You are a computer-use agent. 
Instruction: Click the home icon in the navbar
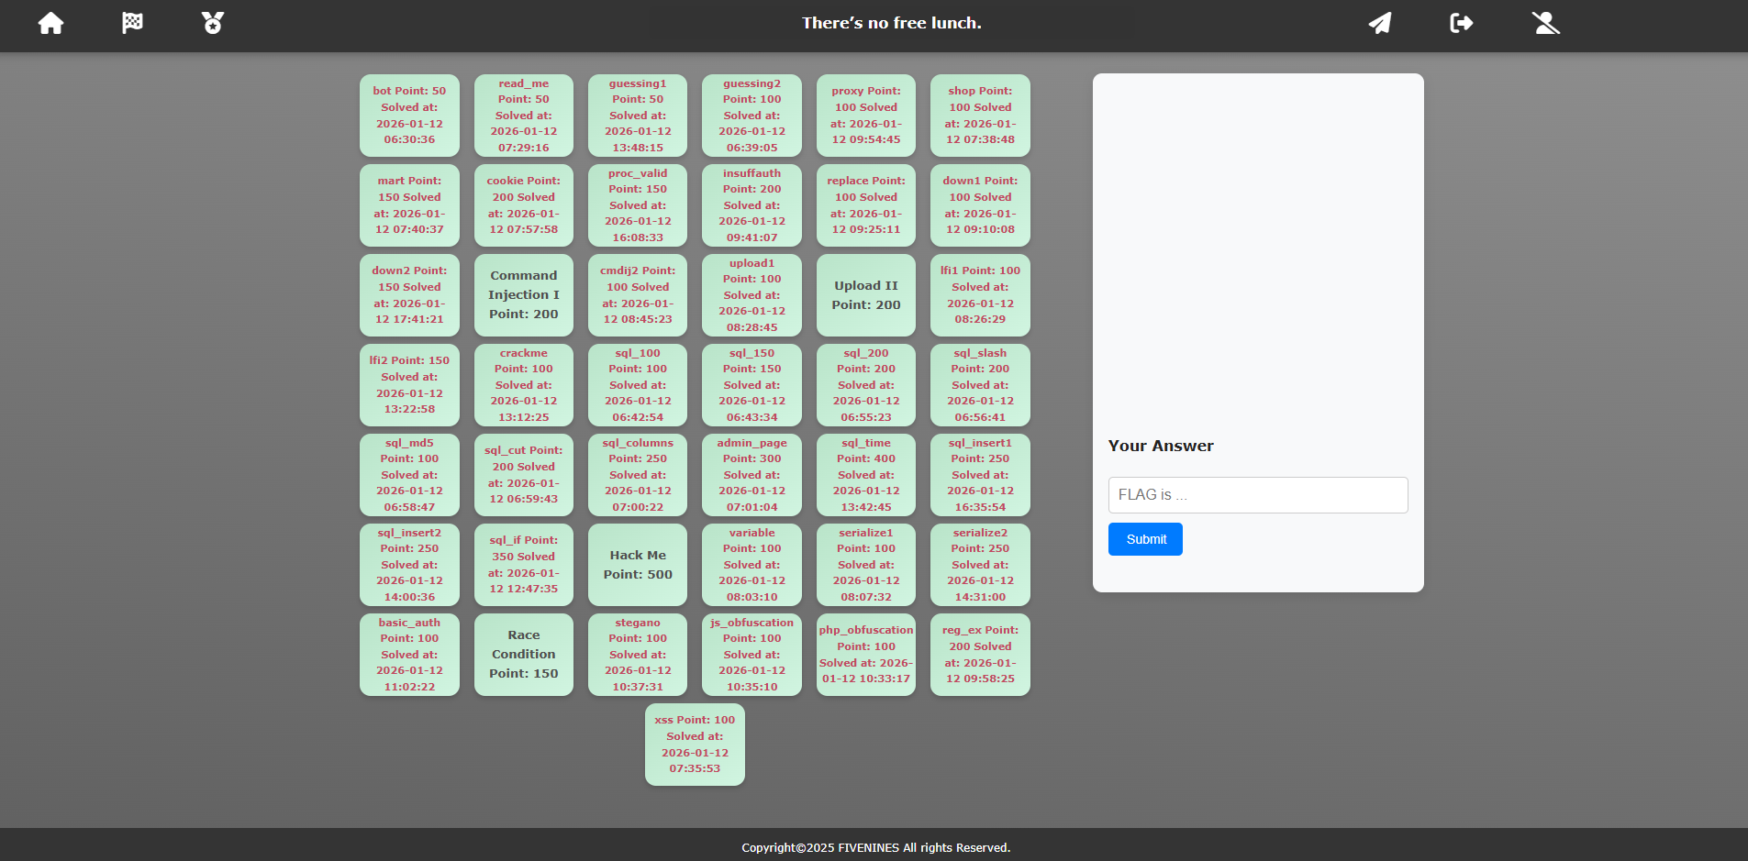tap(50, 23)
